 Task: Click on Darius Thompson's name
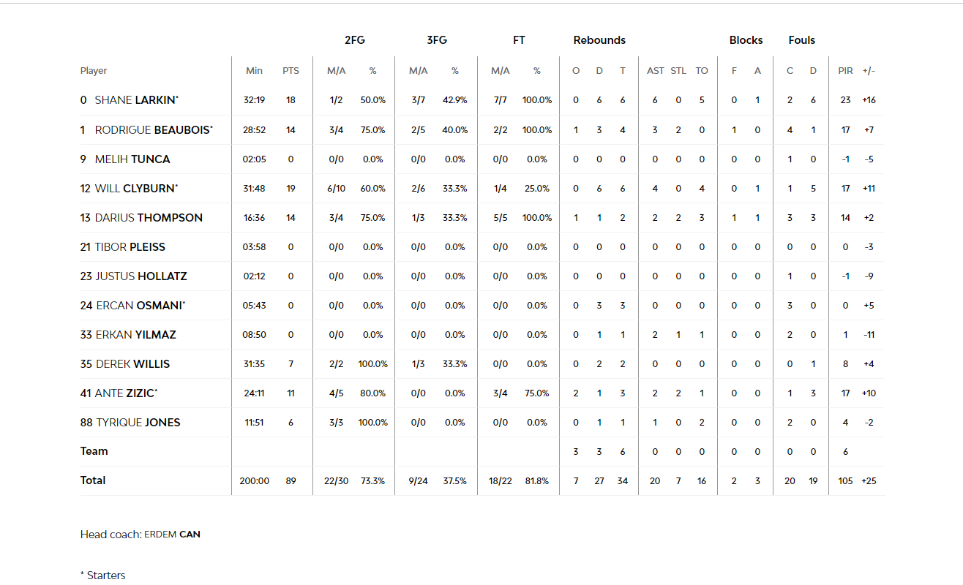click(149, 217)
